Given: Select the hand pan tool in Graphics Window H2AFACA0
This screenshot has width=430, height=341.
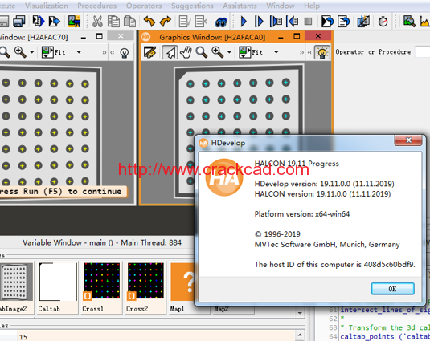Looking at the screenshot, I should 186,52.
